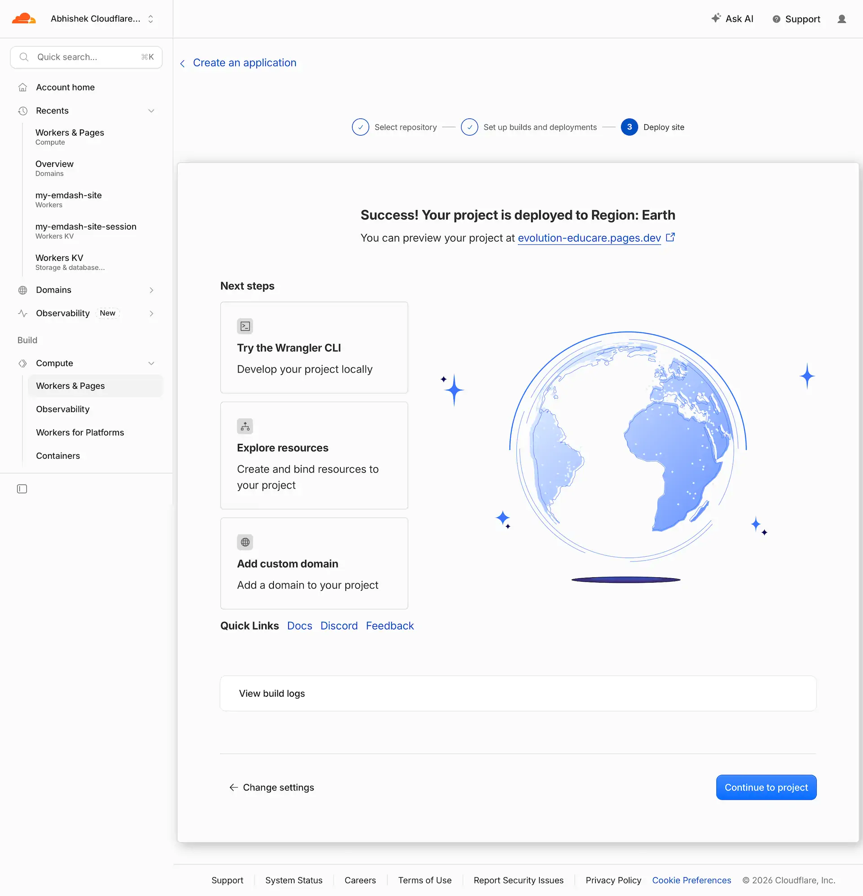This screenshot has height=896, width=863.
Task: Collapse the Recents section chevron
Action: pyautogui.click(x=151, y=110)
